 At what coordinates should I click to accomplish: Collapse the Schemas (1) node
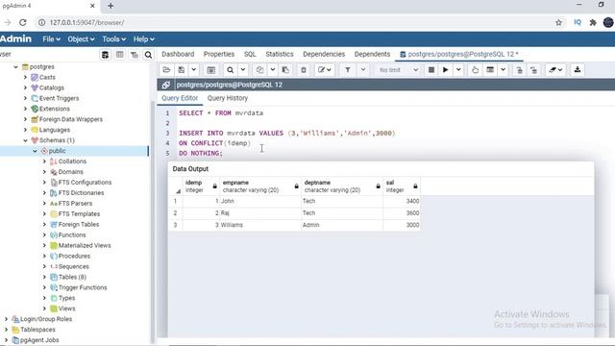point(26,140)
